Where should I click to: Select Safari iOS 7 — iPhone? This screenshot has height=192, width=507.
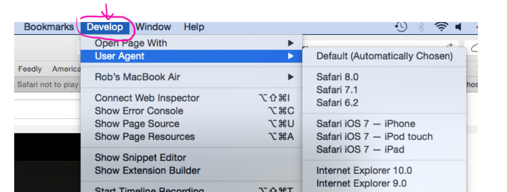pos(384,124)
